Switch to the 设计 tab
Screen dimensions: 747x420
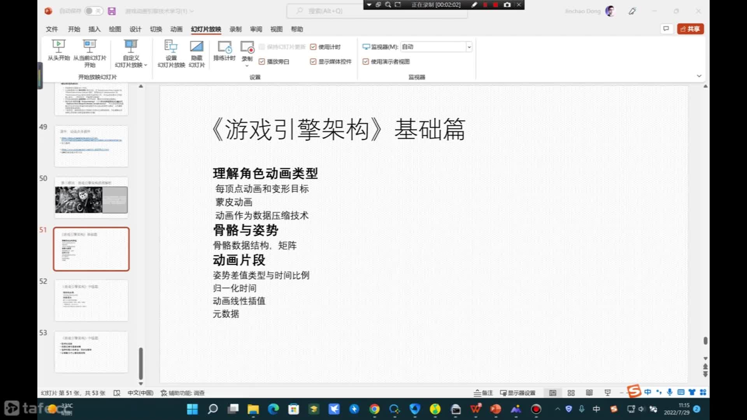click(x=135, y=29)
